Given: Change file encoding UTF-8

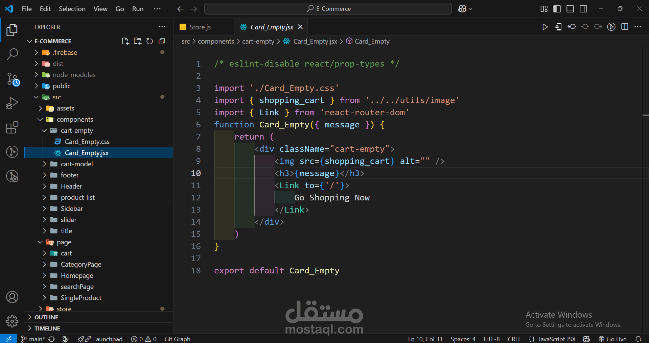Looking at the screenshot, I should pos(492,339).
